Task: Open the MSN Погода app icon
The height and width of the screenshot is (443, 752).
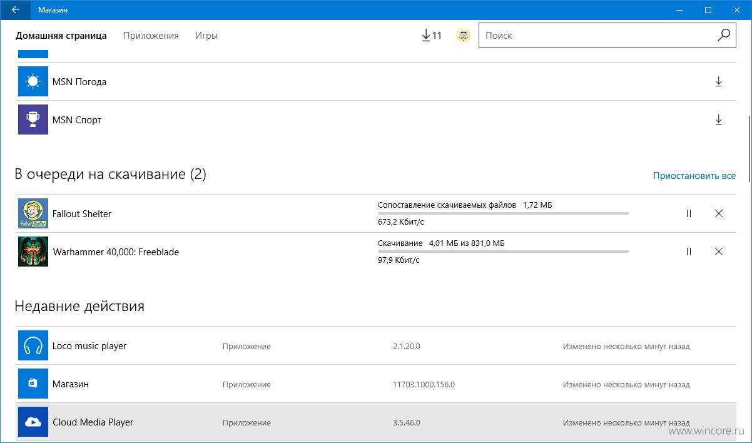Action: [33, 81]
